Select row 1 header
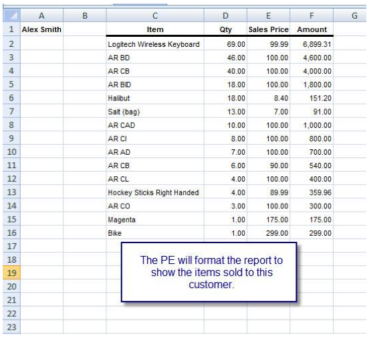Screen dimensions: 369x337 tap(11, 29)
